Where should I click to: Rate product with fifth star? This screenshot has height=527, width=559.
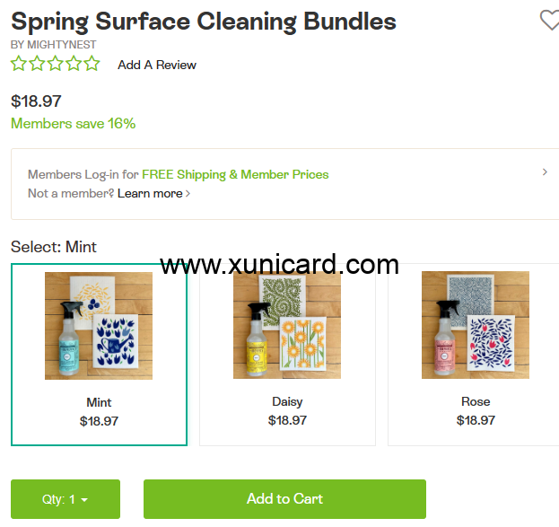(x=92, y=64)
